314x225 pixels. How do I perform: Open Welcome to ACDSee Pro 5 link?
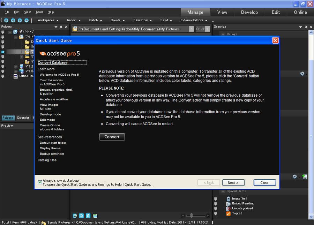tap(59, 75)
